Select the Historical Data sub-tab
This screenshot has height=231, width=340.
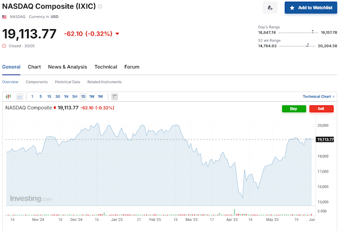(x=67, y=82)
